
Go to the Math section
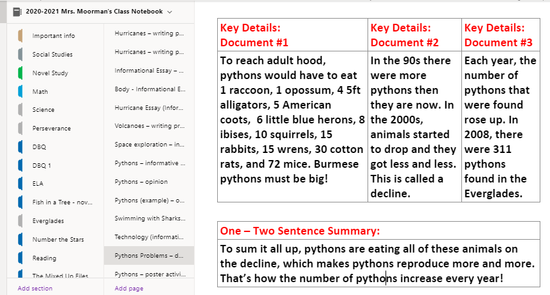tap(40, 91)
